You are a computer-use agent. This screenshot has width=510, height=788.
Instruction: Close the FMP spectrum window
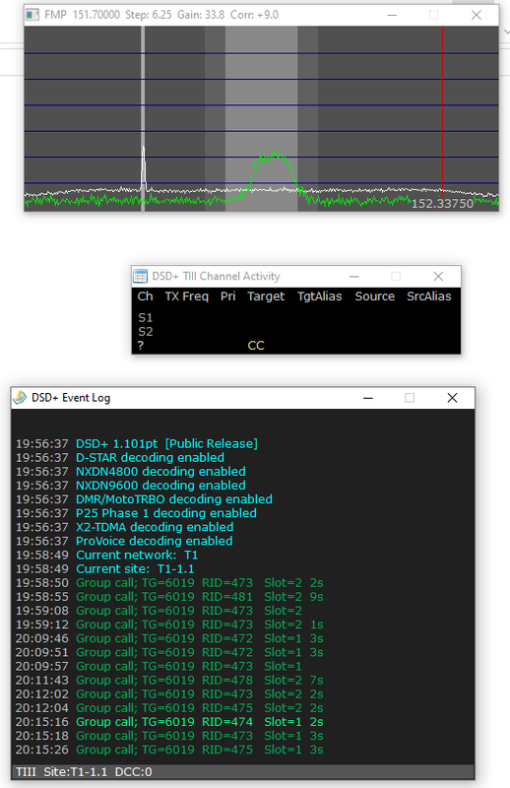477,15
